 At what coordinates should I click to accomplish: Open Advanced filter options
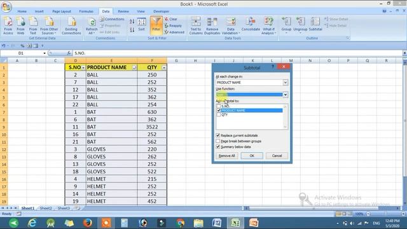point(174,32)
